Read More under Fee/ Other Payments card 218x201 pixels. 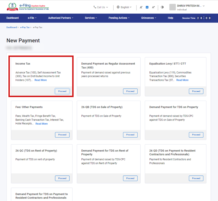pyautogui.click(x=41, y=124)
